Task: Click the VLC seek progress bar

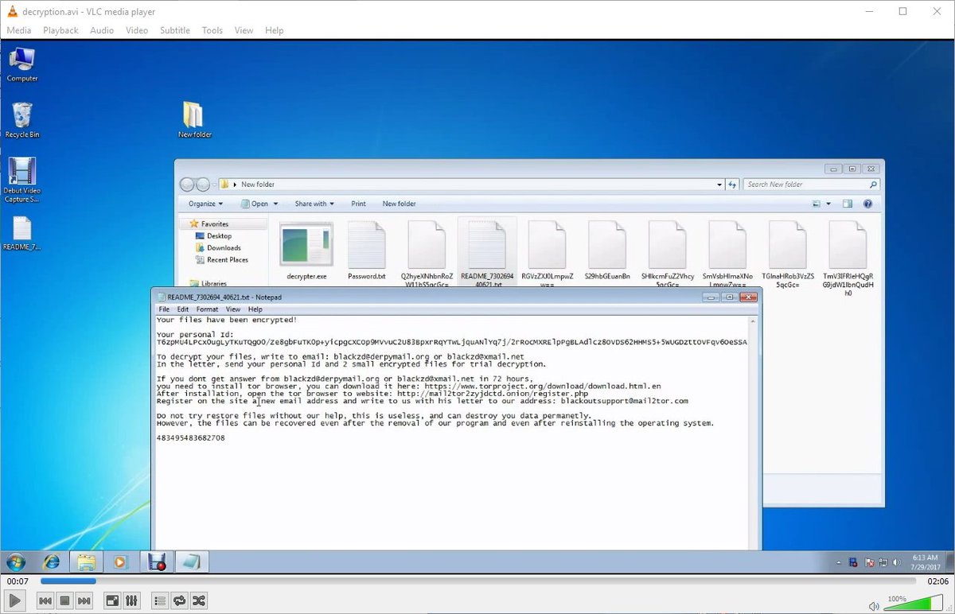Action: pos(477,581)
